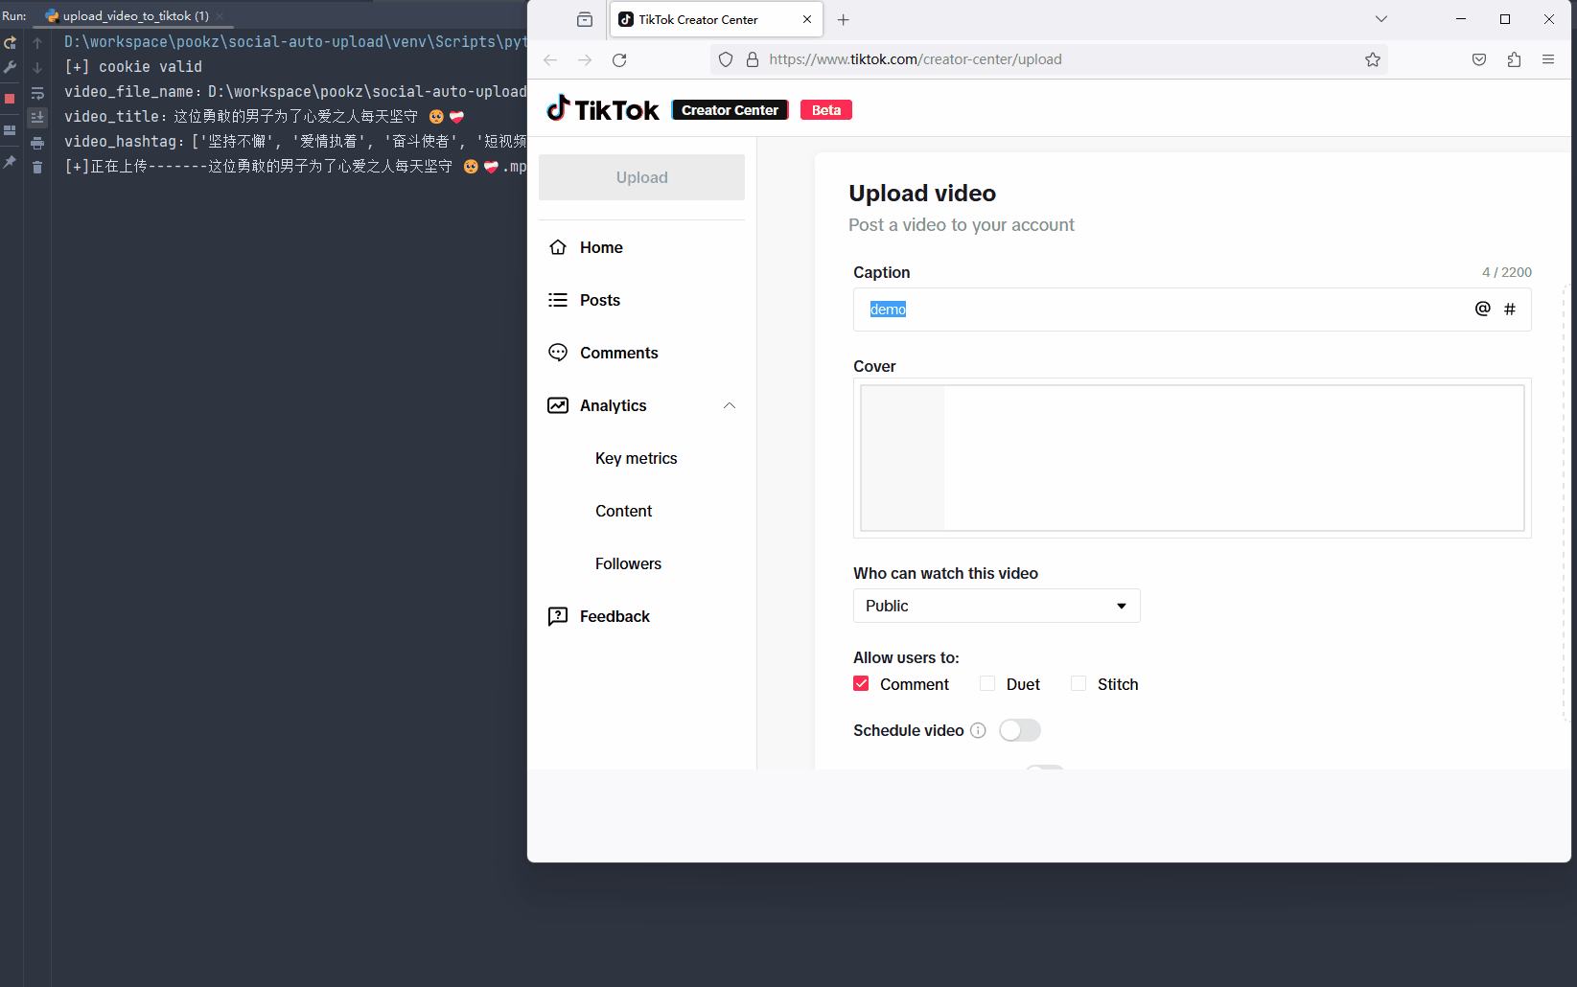
Task: Insert a hashtag using the # icon
Action: (1510, 309)
